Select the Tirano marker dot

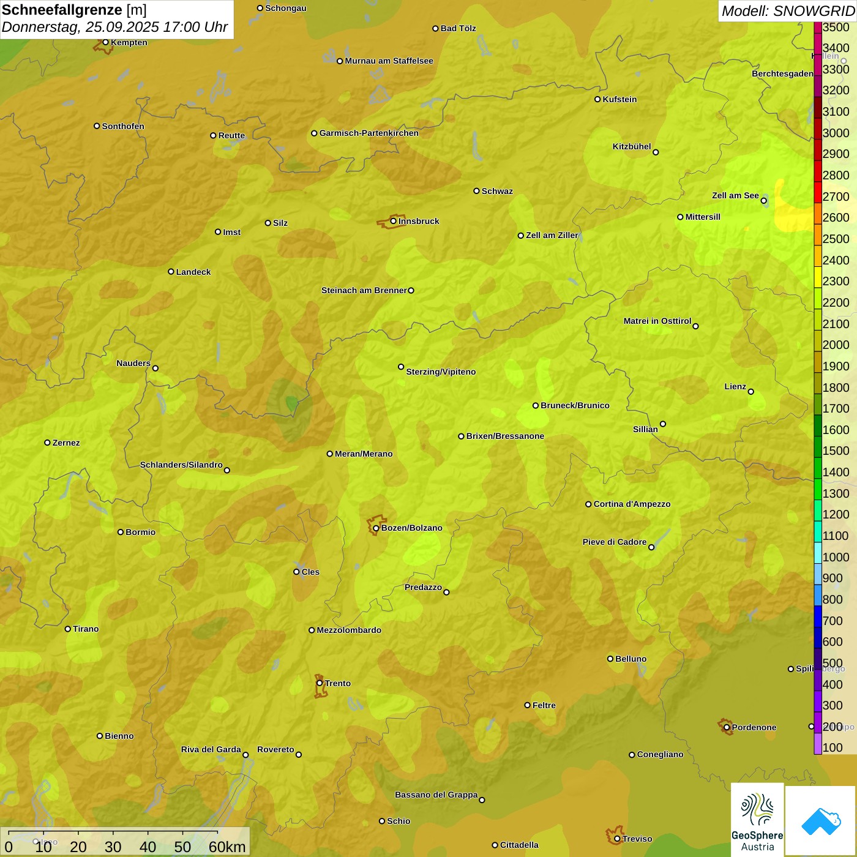[68, 629]
